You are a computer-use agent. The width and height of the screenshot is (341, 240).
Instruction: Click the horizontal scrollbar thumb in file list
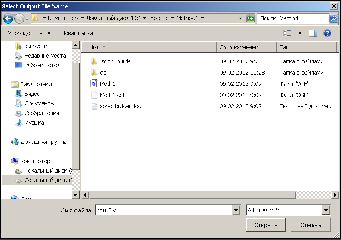[x=192, y=195]
